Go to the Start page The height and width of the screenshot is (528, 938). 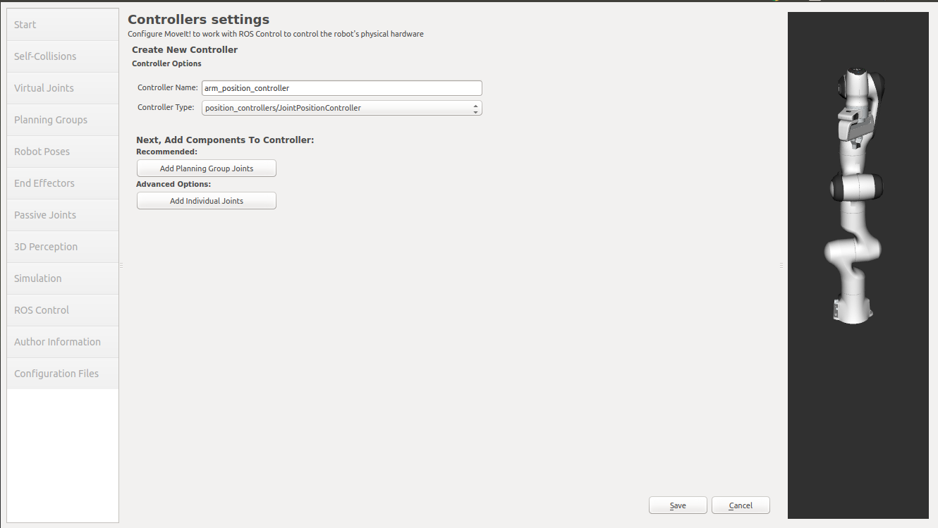(62, 24)
